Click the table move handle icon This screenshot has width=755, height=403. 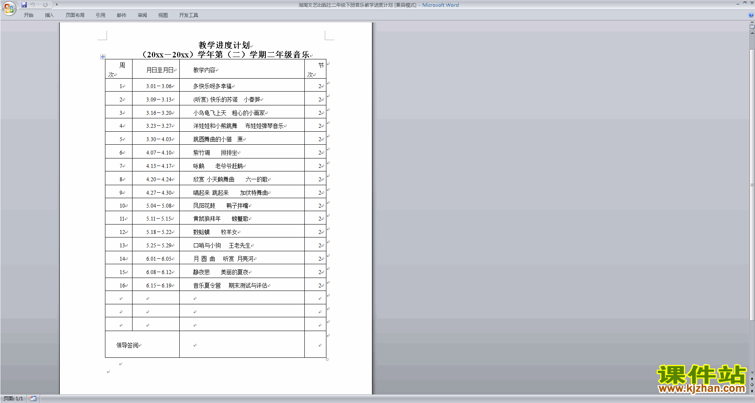point(103,57)
